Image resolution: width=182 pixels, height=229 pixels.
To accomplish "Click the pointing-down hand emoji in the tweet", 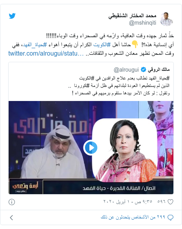I will [135, 44].
